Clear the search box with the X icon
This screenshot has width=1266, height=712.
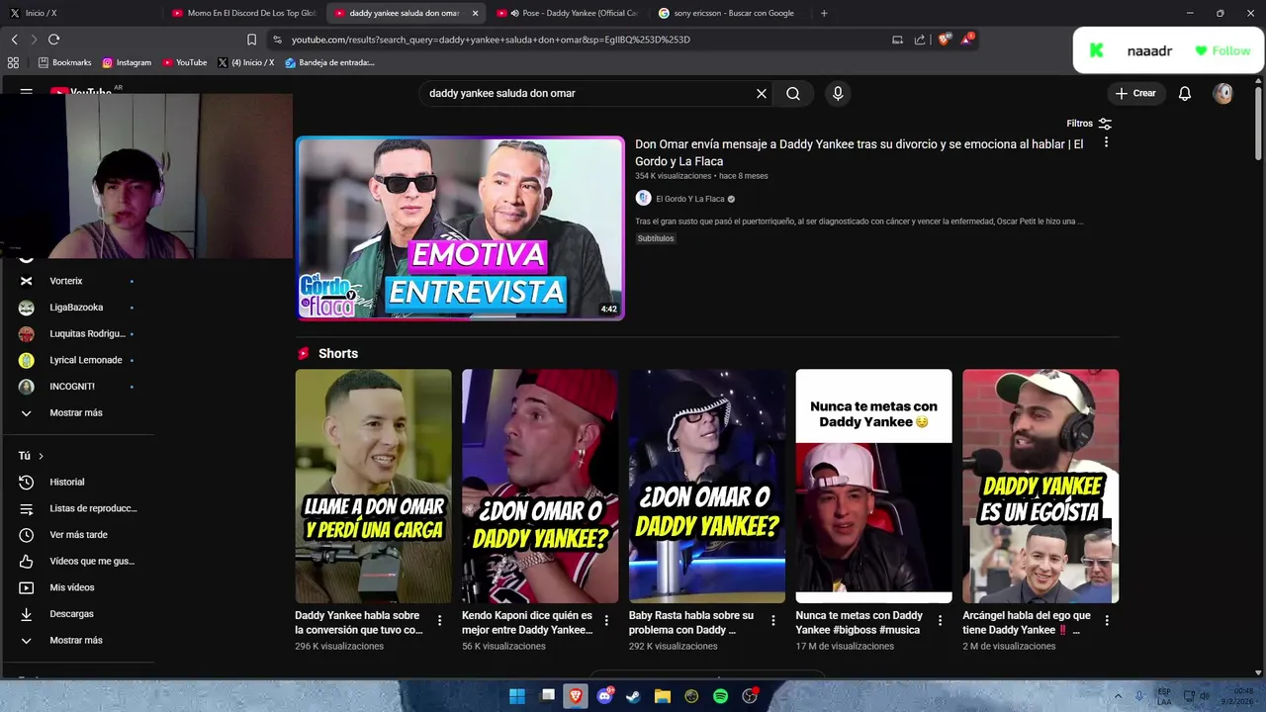(x=762, y=93)
